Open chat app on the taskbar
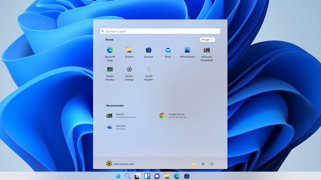This screenshot has height=180, width=321. point(157,176)
